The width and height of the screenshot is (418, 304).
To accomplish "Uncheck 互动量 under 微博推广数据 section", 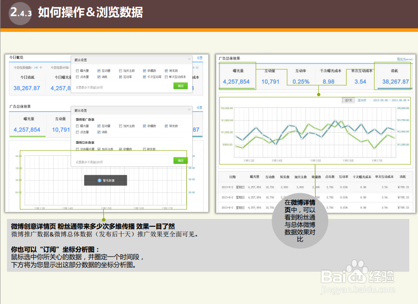I will pos(99,126).
